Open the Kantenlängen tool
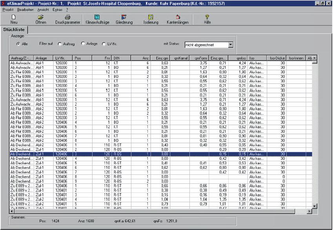Image resolution: width=333 pixels, height=230 pixels. (178, 17)
